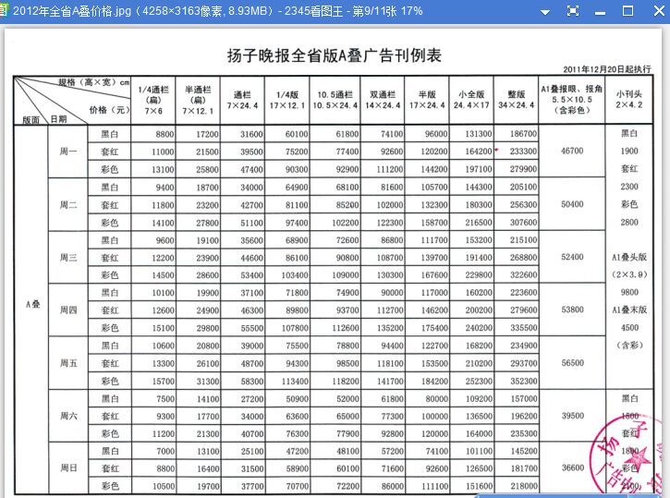The width and height of the screenshot is (670, 498).
Task: Enter full screen viewing mode
Action: click(573, 11)
